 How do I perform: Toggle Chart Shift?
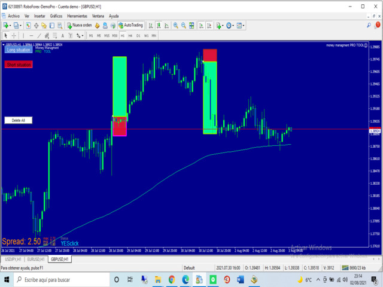point(209,25)
